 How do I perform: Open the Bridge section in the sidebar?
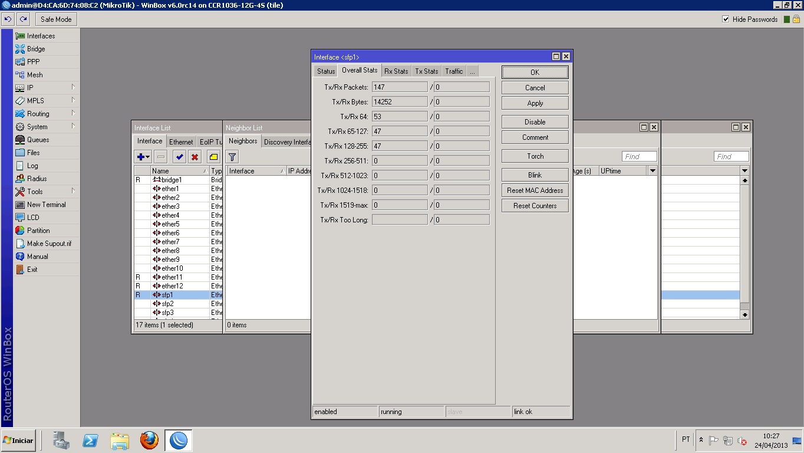click(x=47, y=49)
